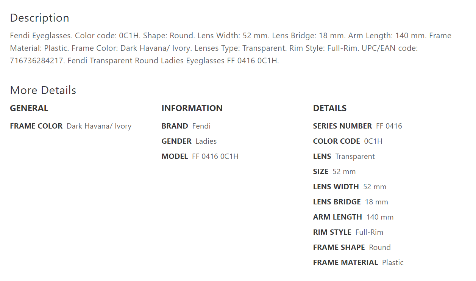Click the Description heading

[39, 18]
